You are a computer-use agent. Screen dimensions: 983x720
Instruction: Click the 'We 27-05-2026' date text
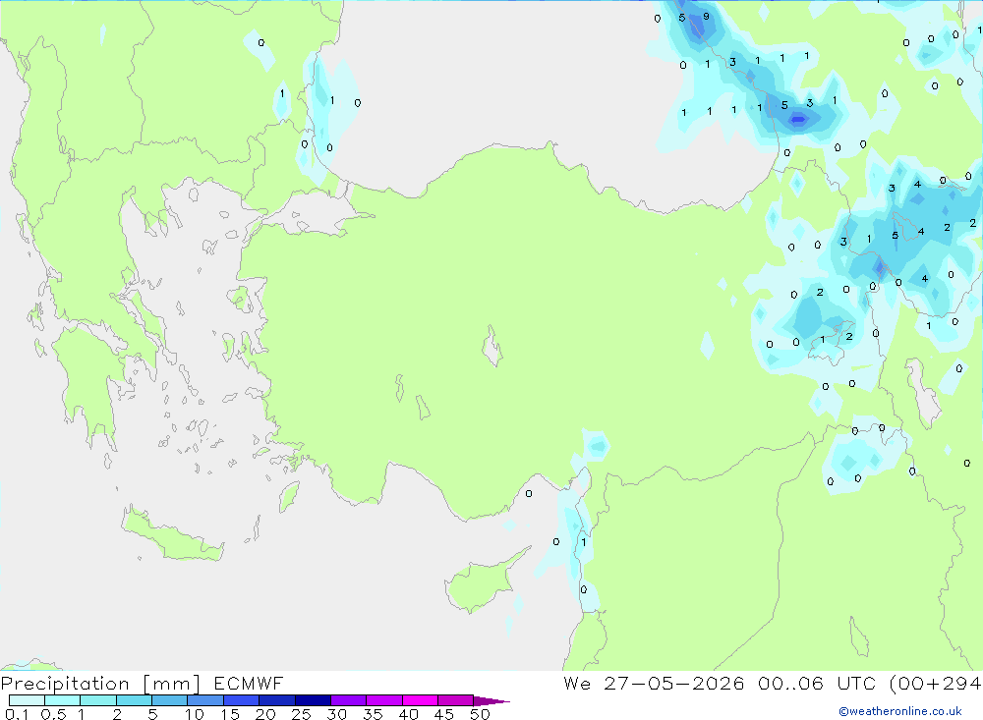coord(654,683)
